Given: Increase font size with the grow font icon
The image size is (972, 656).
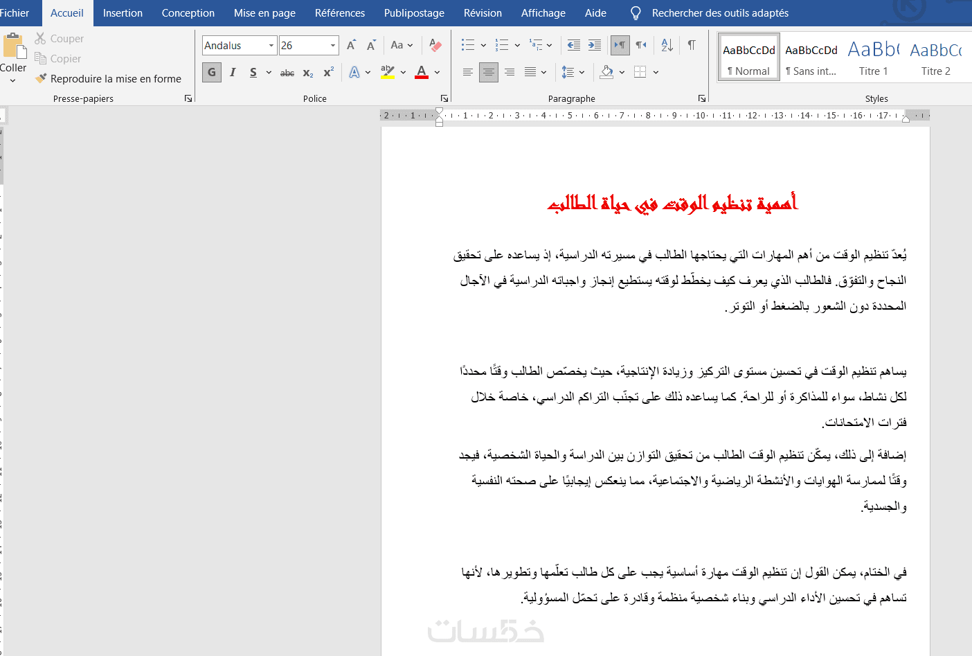Looking at the screenshot, I should click(x=351, y=45).
